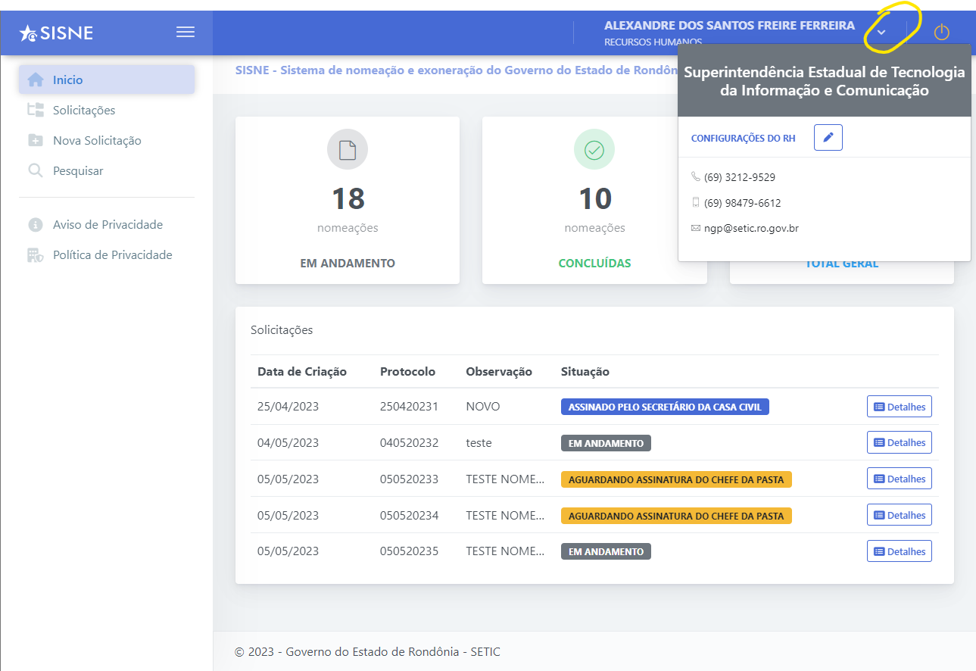Screen dimensions: 976x671
Task: Click the EM ANDAMENTO badge for protocol 040520232
Action: click(606, 443)
